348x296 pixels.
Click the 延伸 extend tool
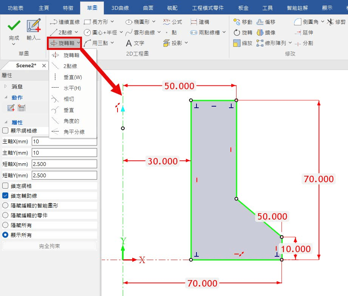pyautogui.click(x=304, y=33)
